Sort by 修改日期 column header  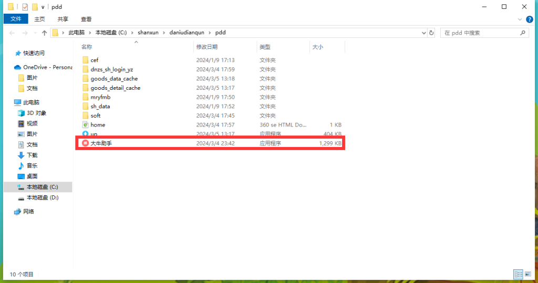tap(207, 47)
